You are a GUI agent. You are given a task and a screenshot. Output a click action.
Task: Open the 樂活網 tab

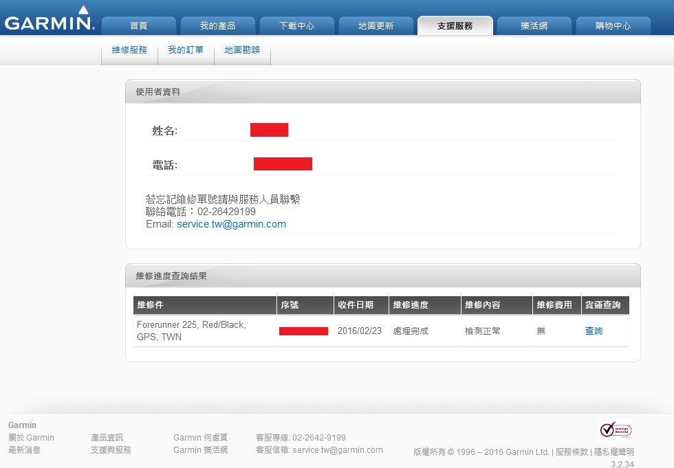[534, 25]
